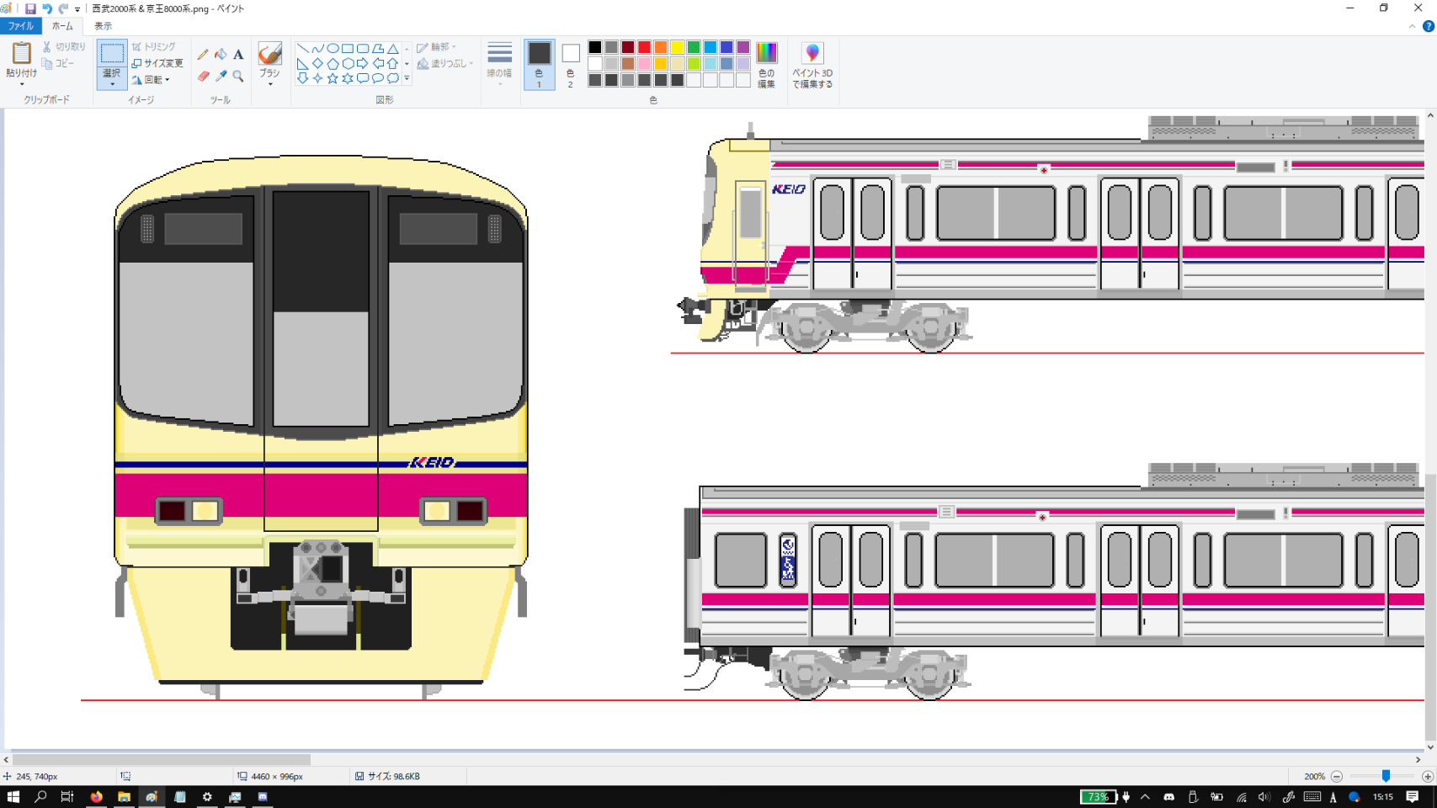Click the Resize (サイズ変更) button
Image resolution: width=1437 pixels, height=808 pixels.
(x=157, y=63)
